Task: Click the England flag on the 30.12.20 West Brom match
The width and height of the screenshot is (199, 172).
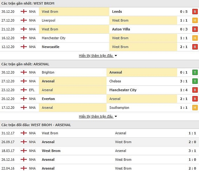Action: click(x=24, y=12)
